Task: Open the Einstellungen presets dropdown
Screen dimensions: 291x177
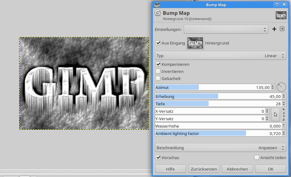Action: coord(226,29)
